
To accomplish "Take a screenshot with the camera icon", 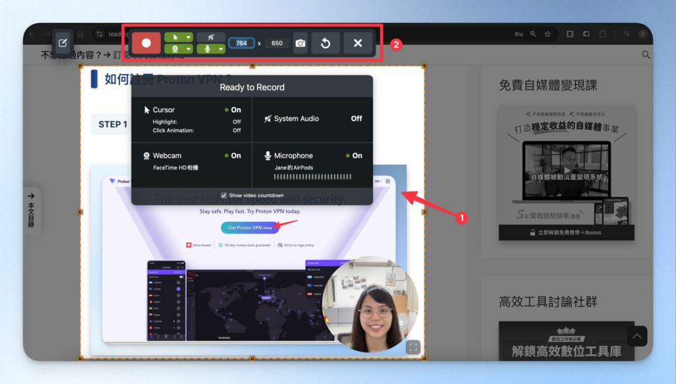I will 300,43.
